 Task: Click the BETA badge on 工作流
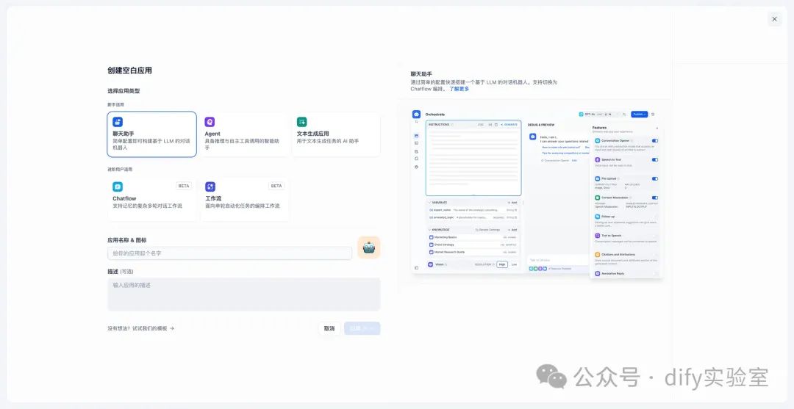276,186
